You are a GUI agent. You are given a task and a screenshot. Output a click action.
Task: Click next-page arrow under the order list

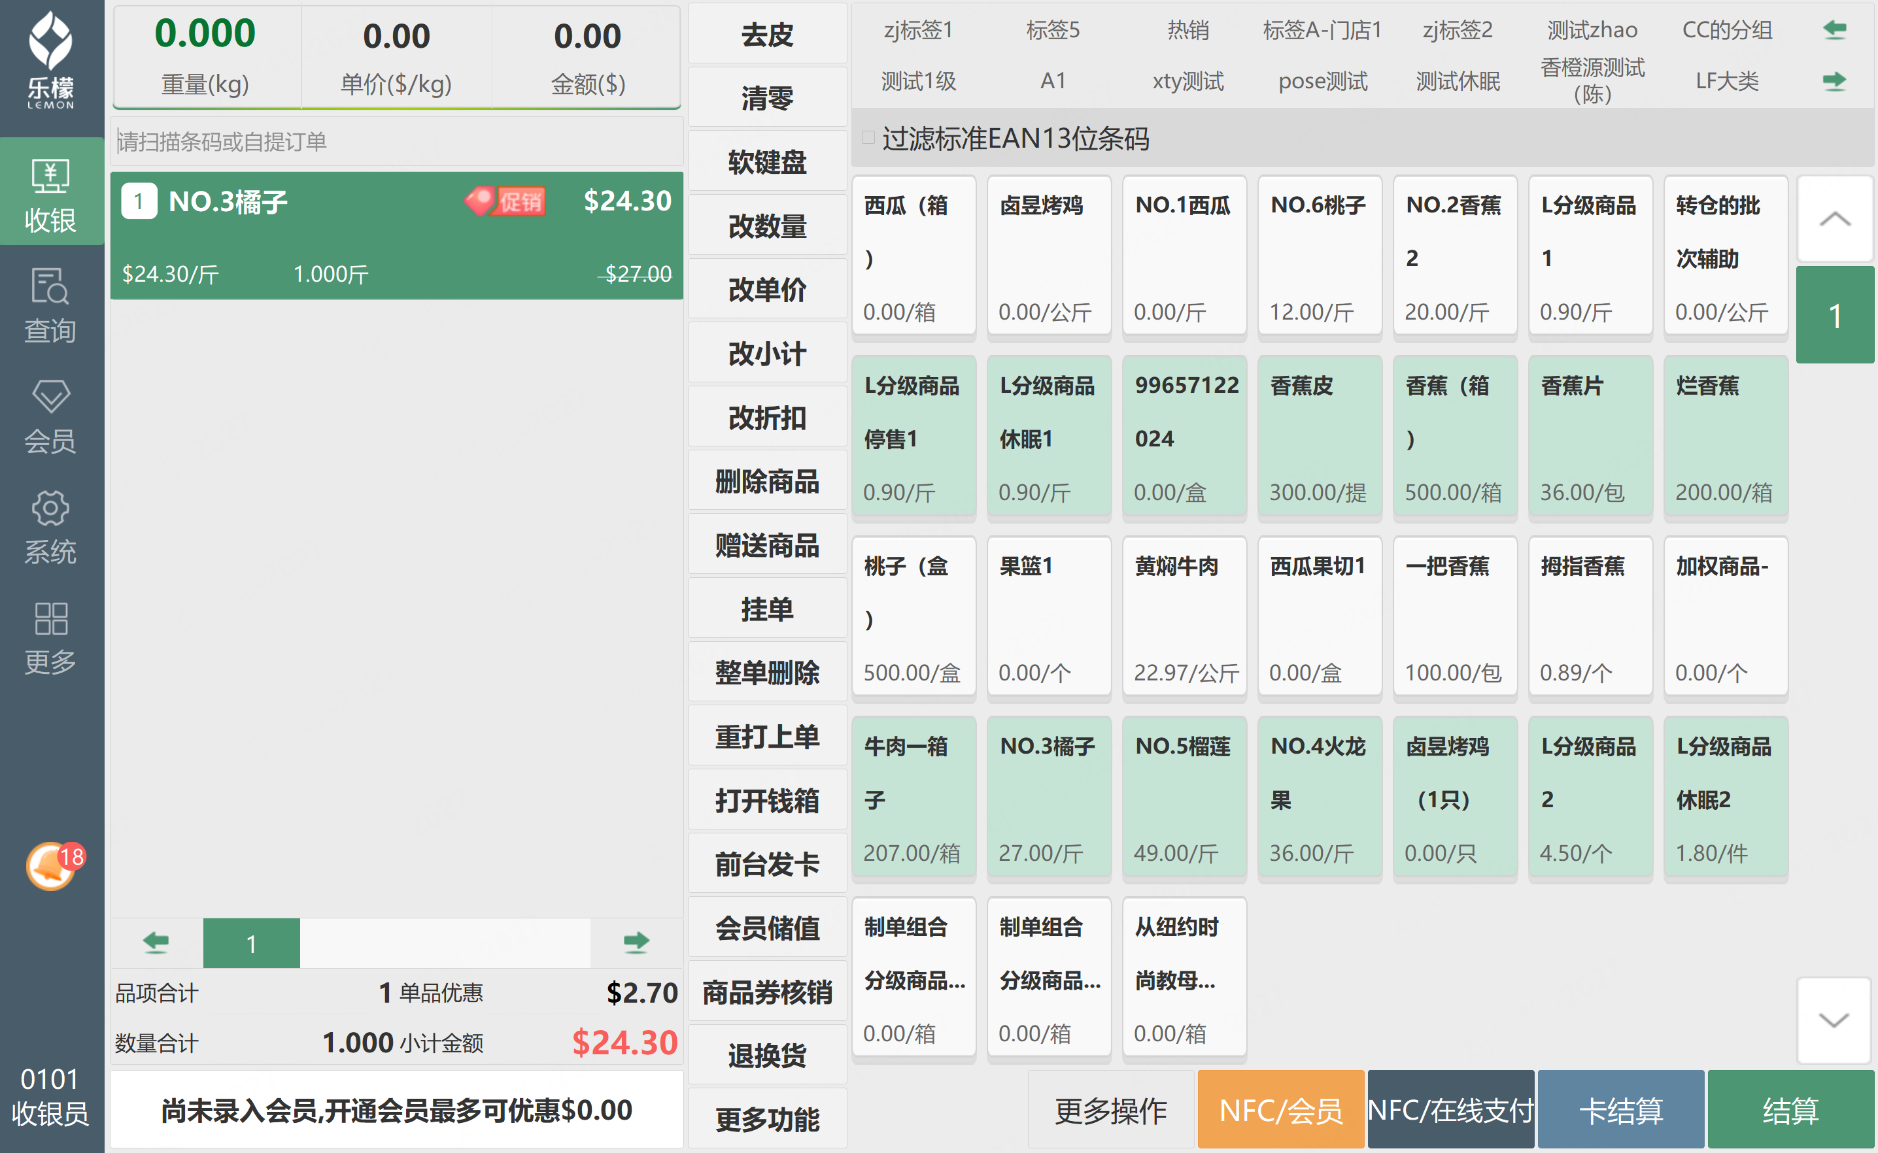click(636, 943)
